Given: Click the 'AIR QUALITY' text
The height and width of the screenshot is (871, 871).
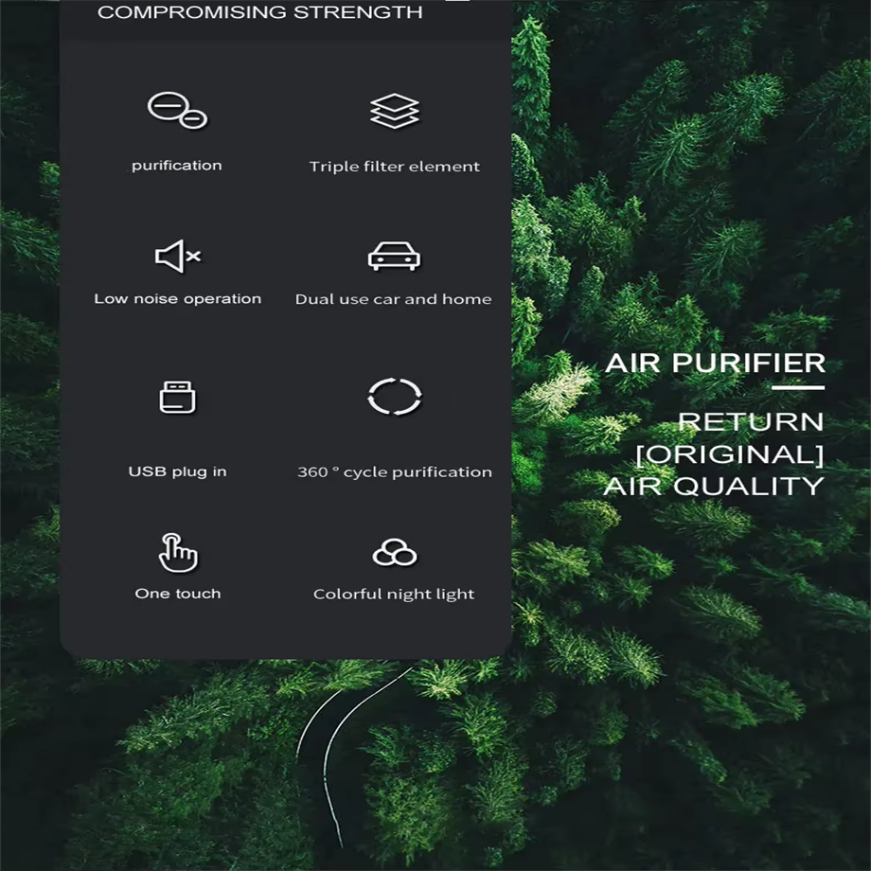Looking at the screenshot, I should pyautogui.click(x=714, y=486).
